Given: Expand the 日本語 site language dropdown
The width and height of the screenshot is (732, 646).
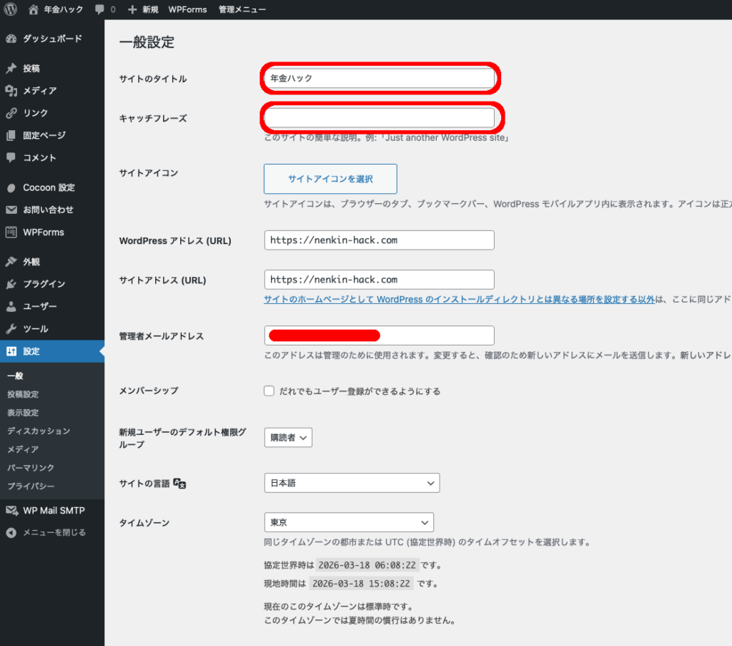Looking at the screenshot, I should 352,483.
